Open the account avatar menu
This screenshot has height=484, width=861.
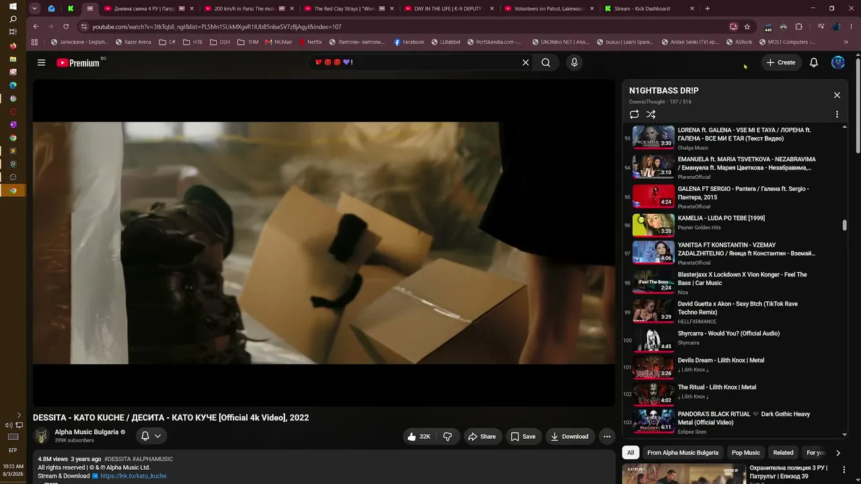click(837, 63)
